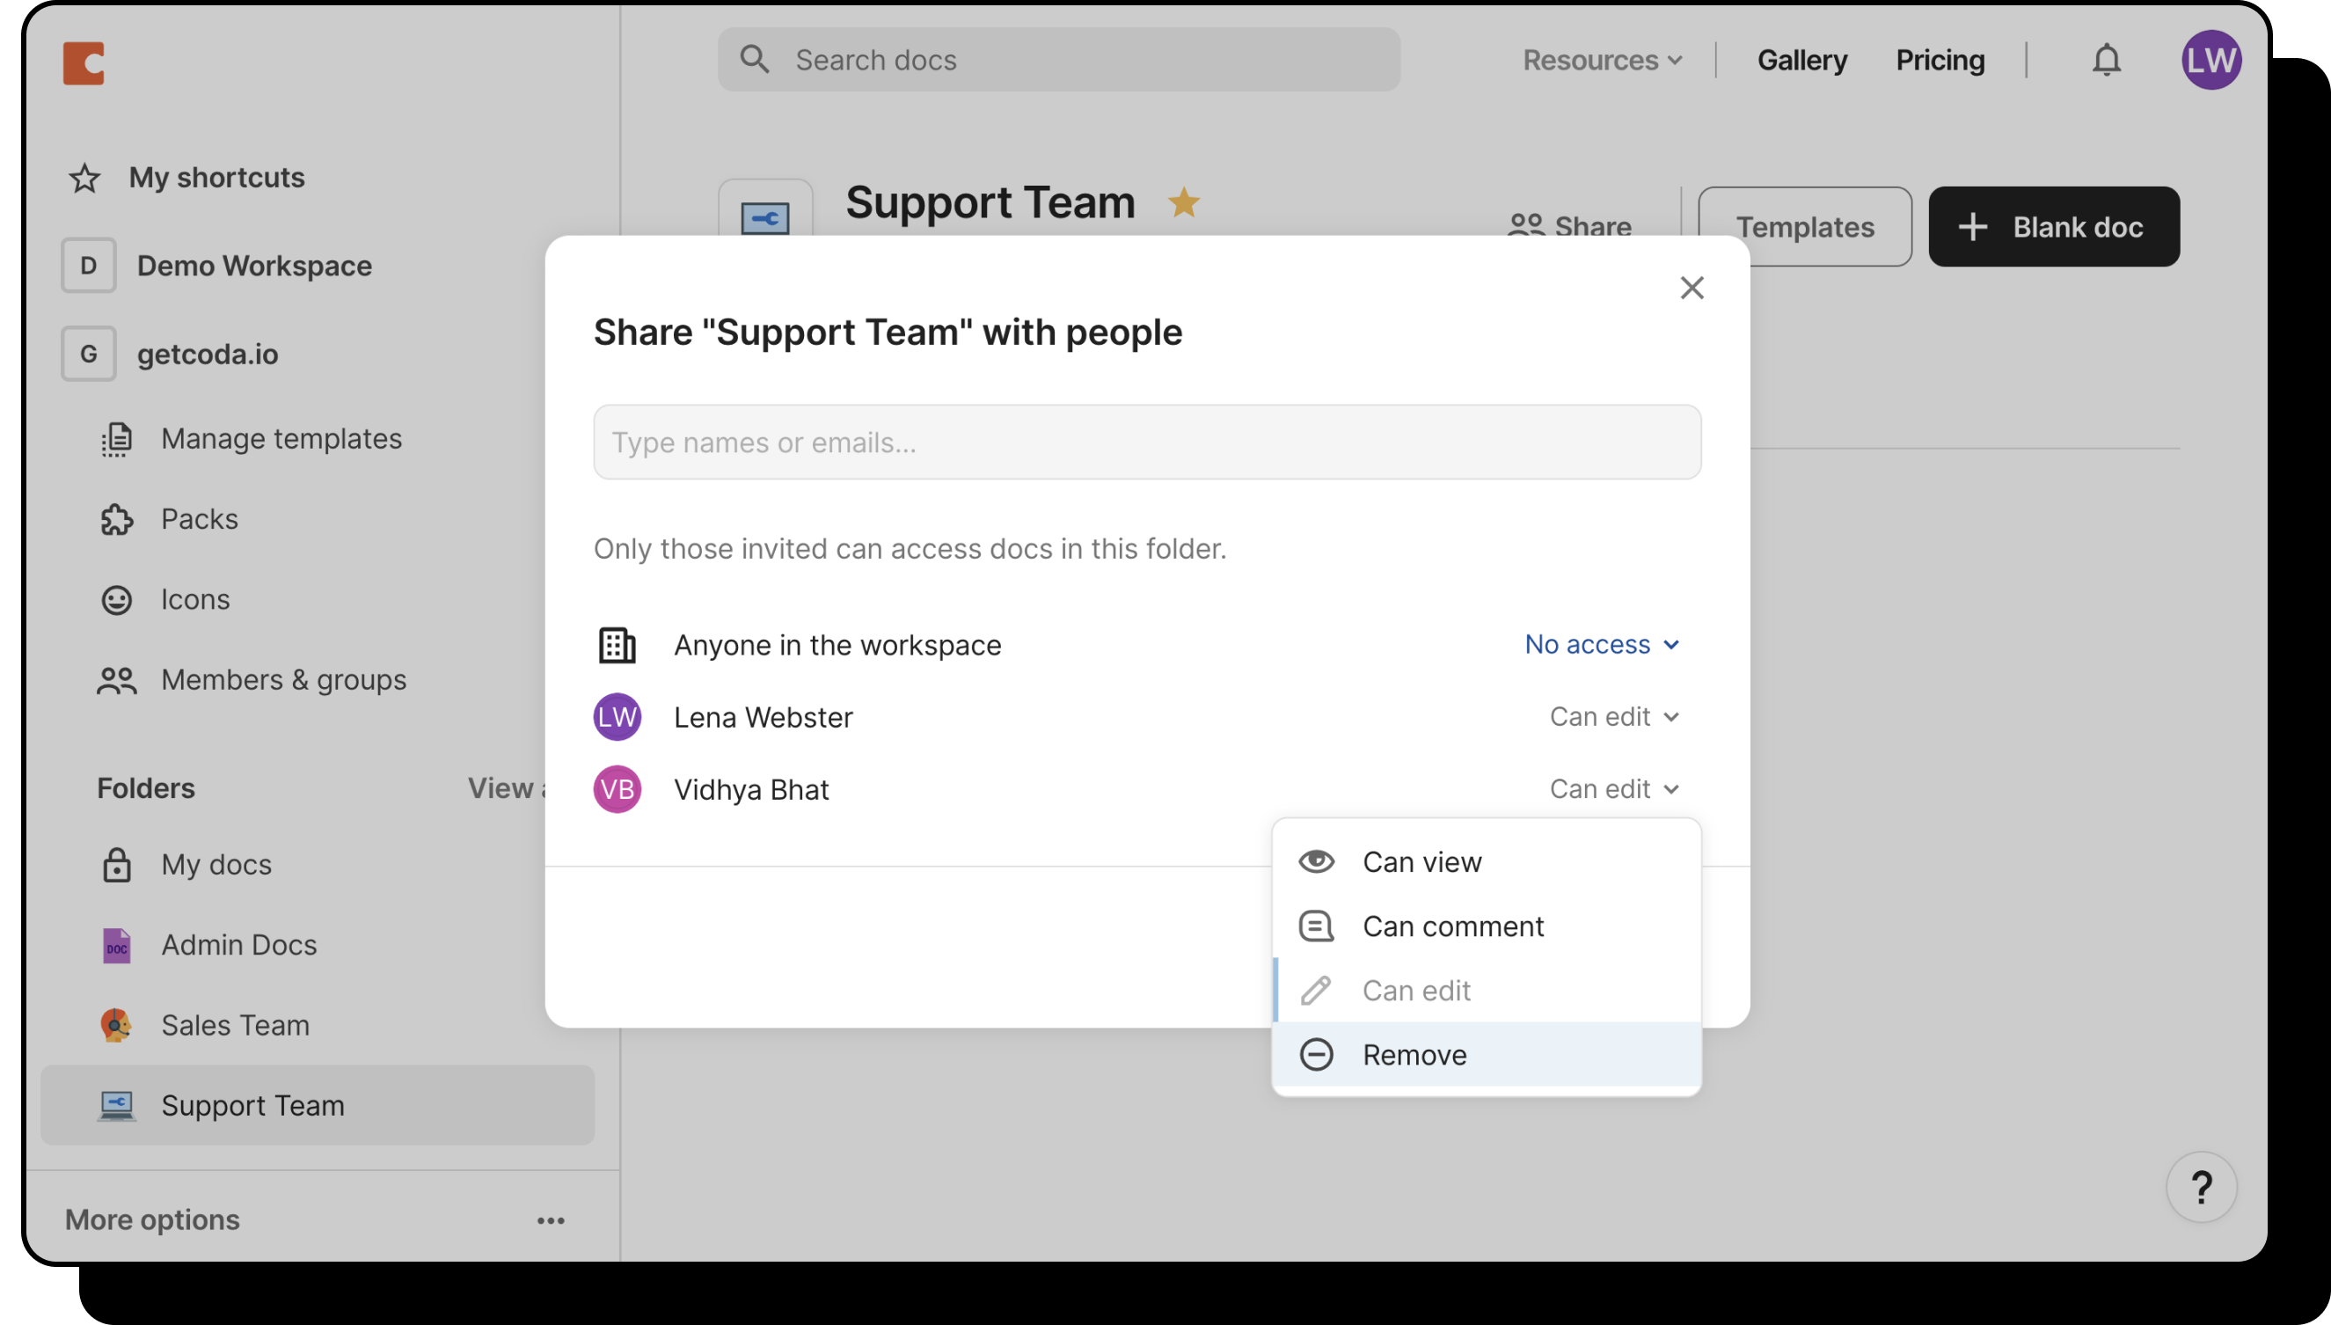The height and width of the screenshot is (1325, 2331).
Task: Expand the No access dropdown
Action: click(1601, 644)
